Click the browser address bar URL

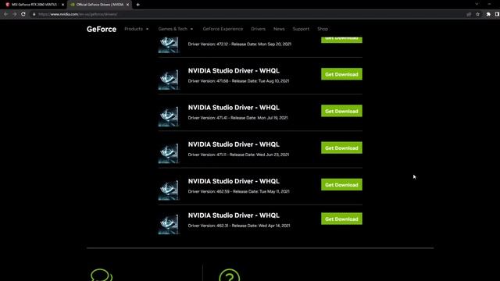(77, 14)
